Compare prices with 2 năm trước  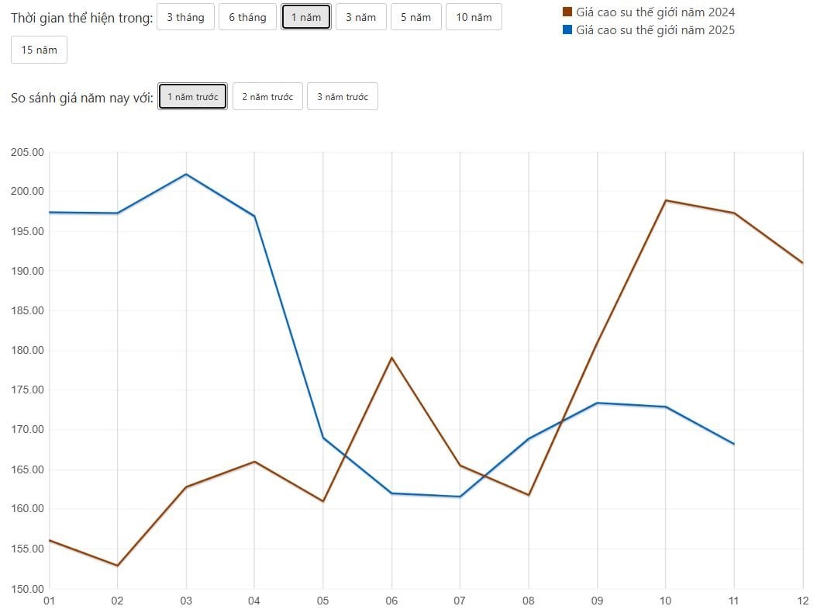tap(267, 97)
